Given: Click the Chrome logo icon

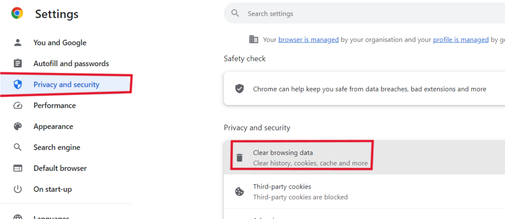Looking at the screenshot, I should [17, 13].
